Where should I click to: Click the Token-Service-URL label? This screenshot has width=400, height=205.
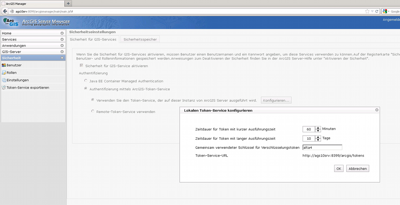[x=211, y=156]
